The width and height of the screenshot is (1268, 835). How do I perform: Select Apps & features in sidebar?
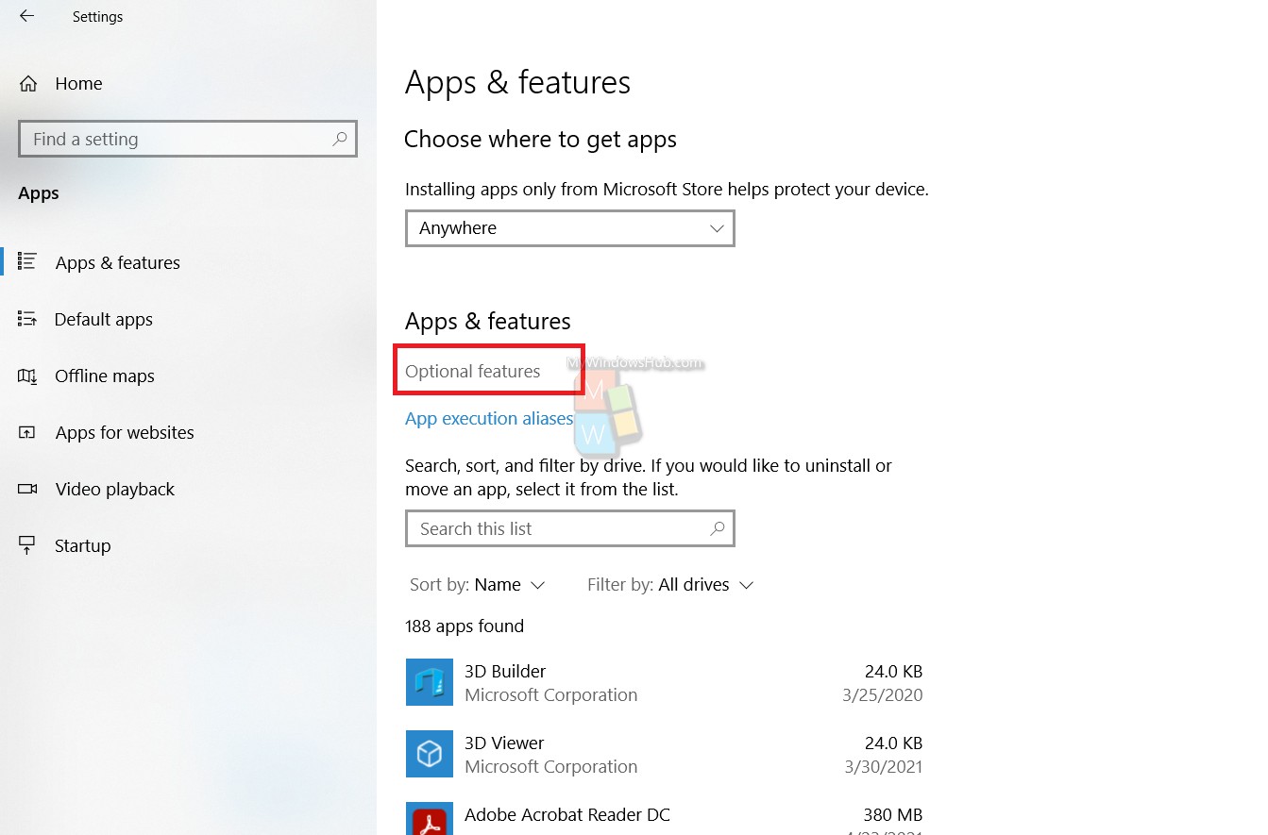[117, 262]
